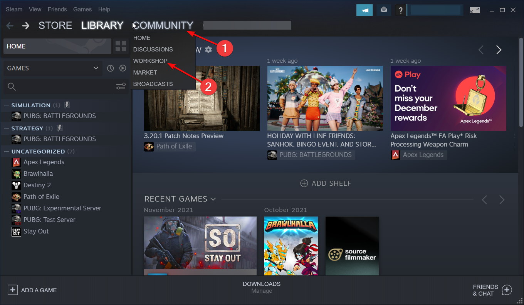Show next recent games
The image size is (524, 305).
tap(502, 200)
